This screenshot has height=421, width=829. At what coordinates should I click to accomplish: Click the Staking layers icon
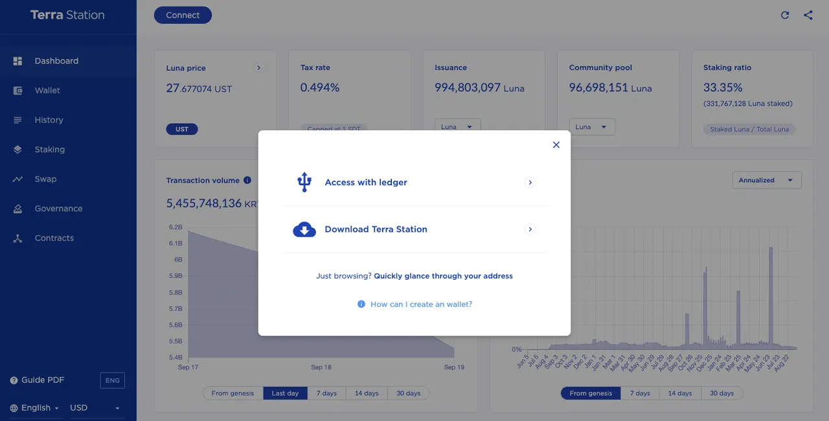(x=18, y=150)
